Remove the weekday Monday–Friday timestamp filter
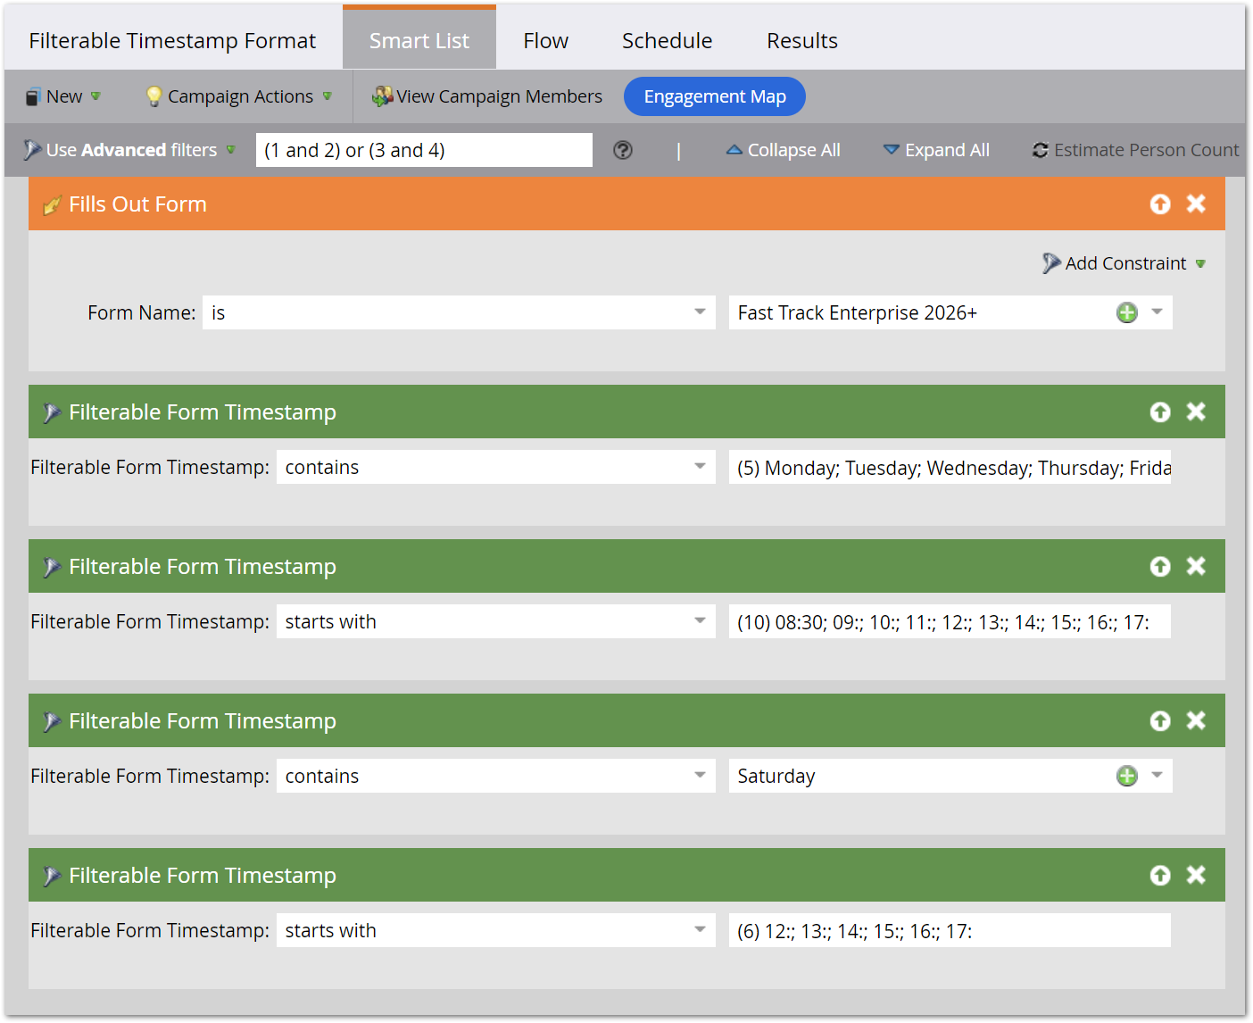Viewport: 1253px width, 1023px height. (x=1196, y=412)
